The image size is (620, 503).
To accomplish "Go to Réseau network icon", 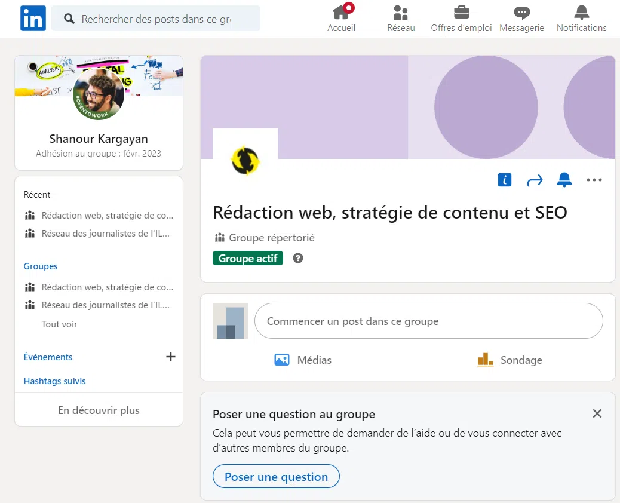I will click(x=401, y=13).
